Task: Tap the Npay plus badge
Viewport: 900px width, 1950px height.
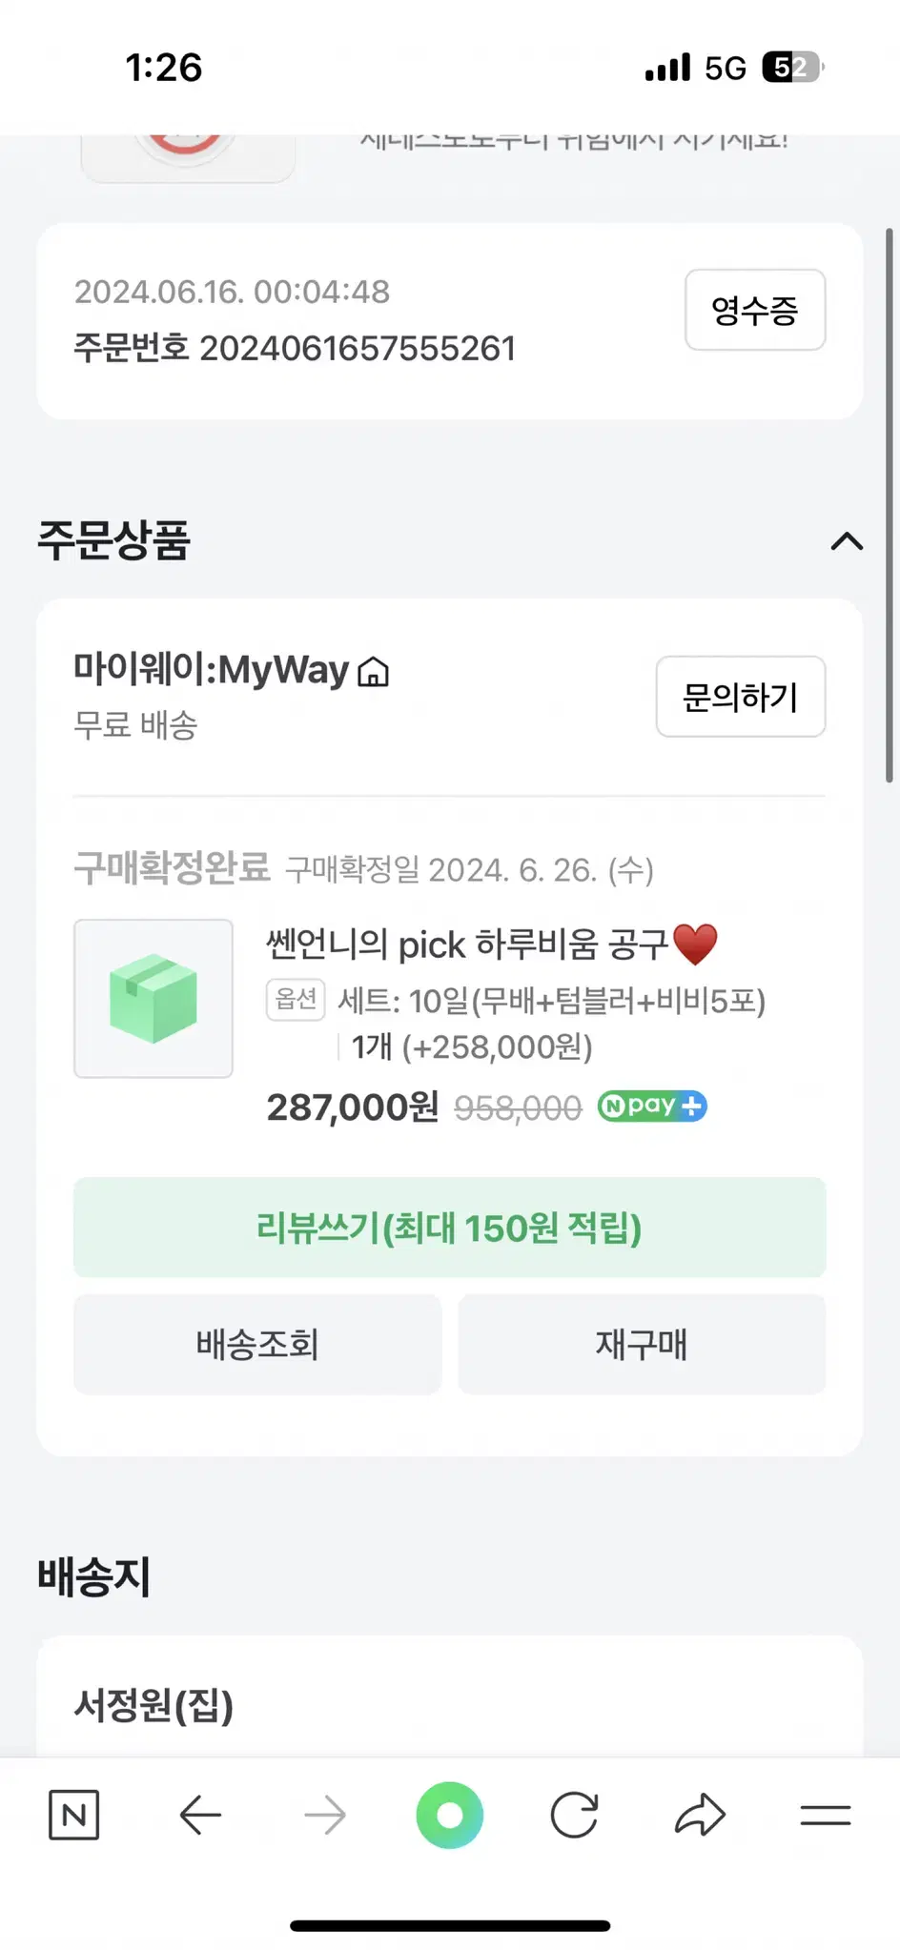Action: pyautogui.click(x=652, y=1106)
